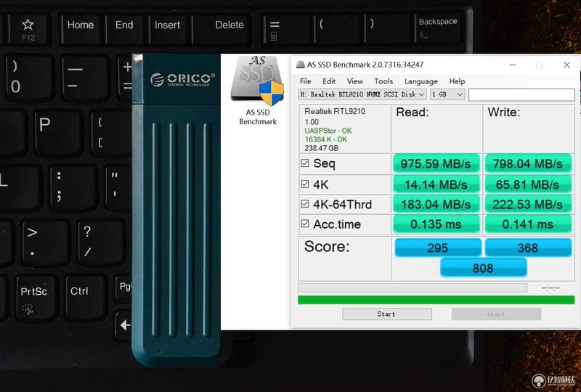581x392 pixels.
Task: Click the green overall progress bar
Action: tap(436, 300)
